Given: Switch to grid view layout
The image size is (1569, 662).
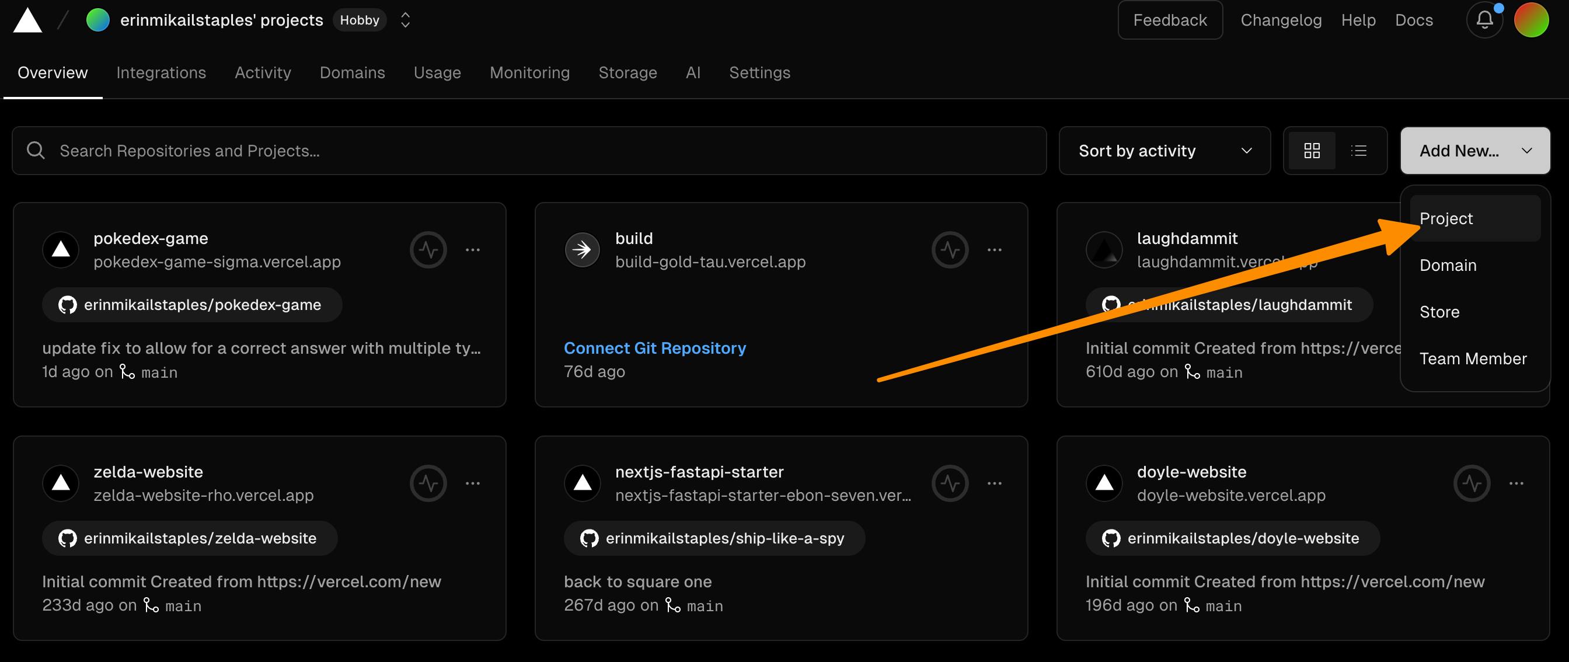Looking at the screenshot, I should click(1312, 151).
